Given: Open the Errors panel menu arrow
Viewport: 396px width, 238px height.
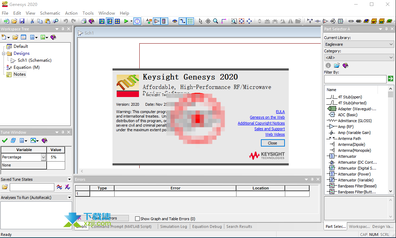Looking at the screenshot, I should [306, 179].
